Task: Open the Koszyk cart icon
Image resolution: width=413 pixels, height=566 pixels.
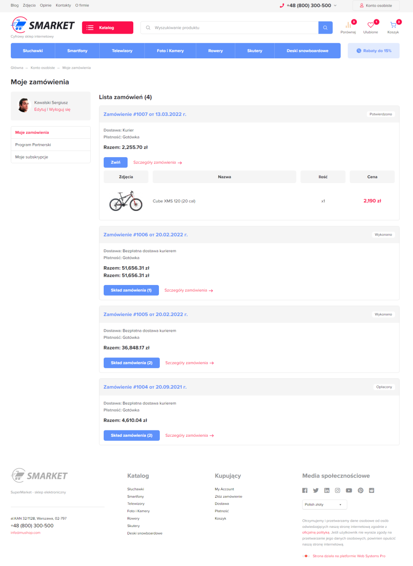Action: pyautogui.click(x=393, y=26)
